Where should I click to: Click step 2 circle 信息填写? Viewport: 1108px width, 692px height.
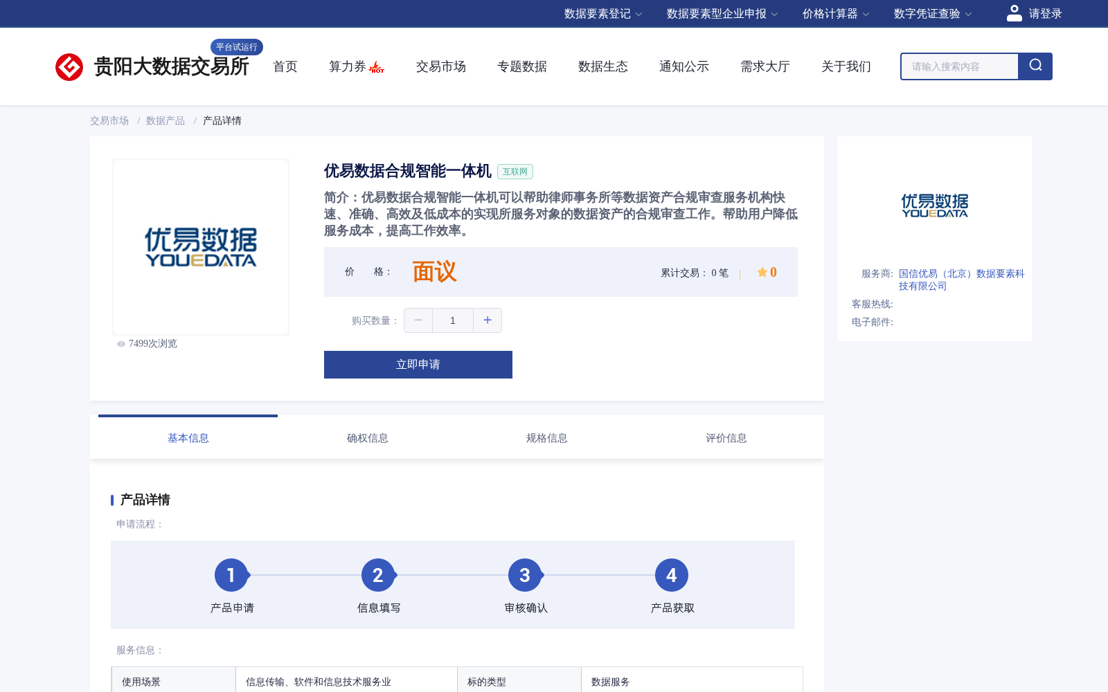click(378, 575)
